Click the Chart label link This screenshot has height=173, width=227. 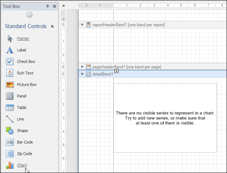tap(22, 165)
